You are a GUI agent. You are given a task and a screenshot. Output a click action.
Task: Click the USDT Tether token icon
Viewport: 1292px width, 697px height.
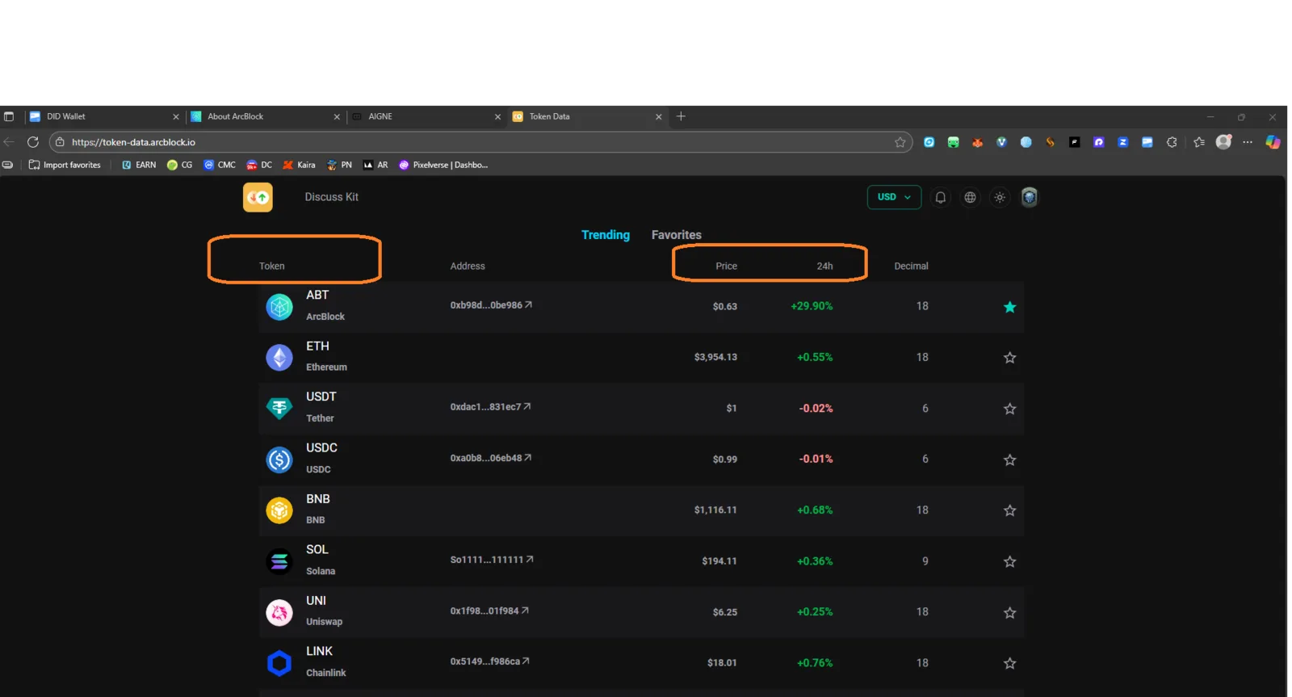point(279,408)
